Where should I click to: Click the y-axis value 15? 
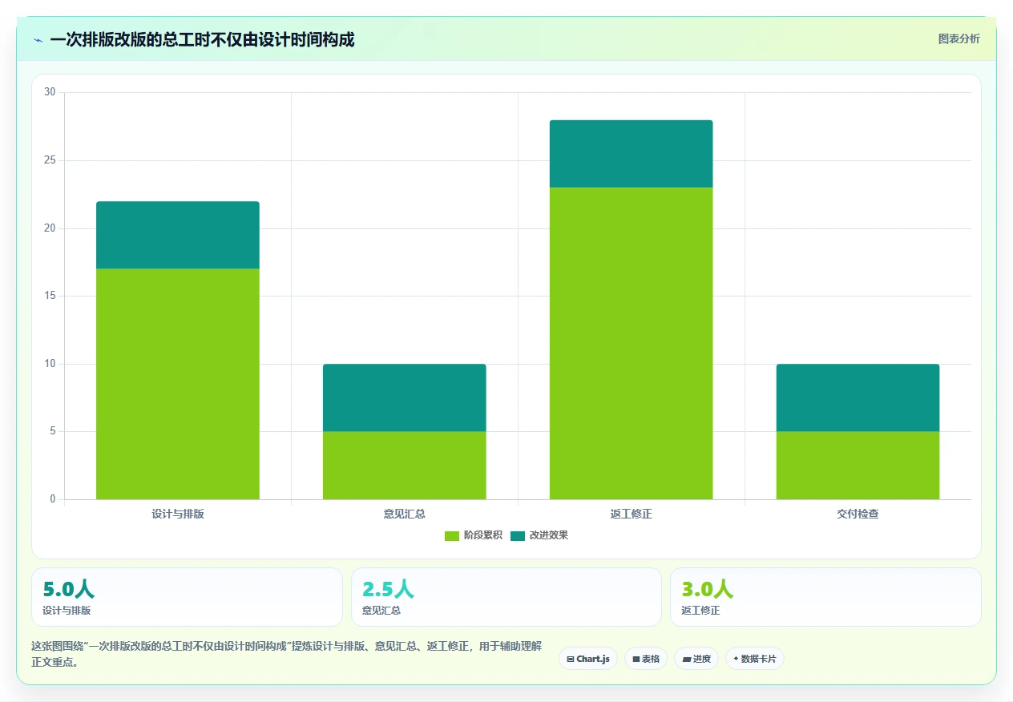(50, 296)
